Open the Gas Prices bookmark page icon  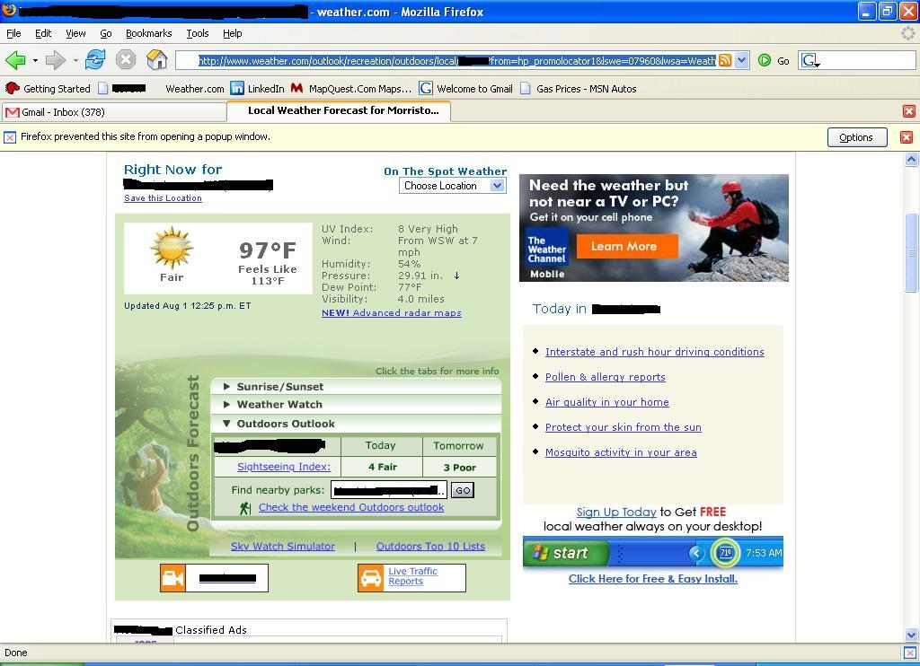pyautogui.click(x=525, y=89)
